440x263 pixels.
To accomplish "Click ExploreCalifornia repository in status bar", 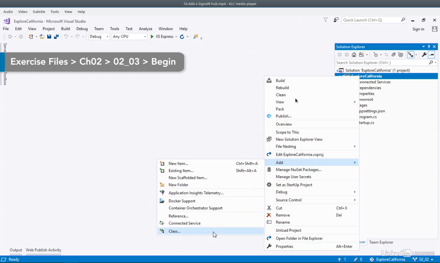I will tap(387, 259).
